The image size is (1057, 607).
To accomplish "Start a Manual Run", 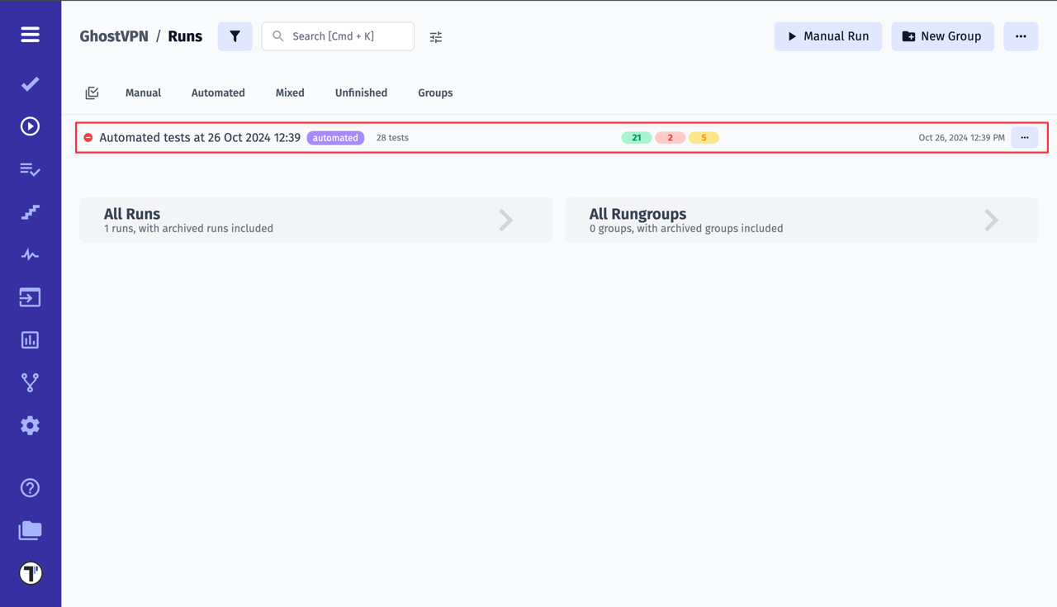I will tap(827, 36).
